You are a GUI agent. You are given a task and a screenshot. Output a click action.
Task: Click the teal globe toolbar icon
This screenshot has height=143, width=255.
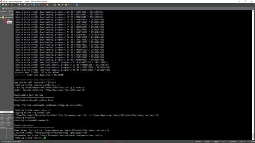pos(34,5)
